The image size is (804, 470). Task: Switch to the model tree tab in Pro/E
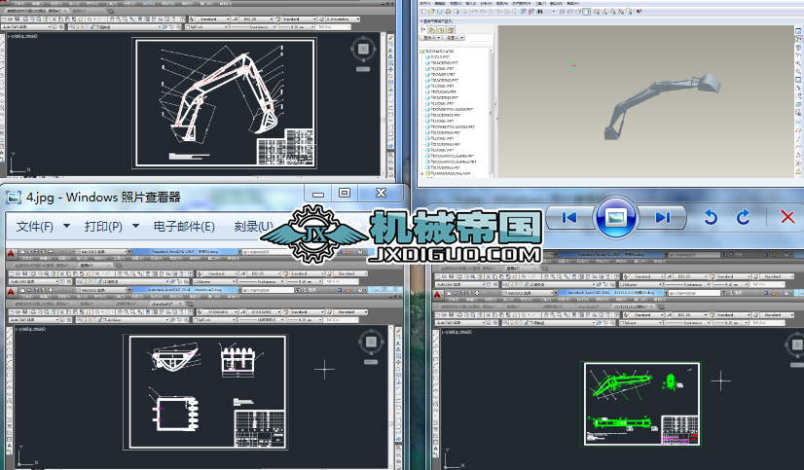coord(423,30)
